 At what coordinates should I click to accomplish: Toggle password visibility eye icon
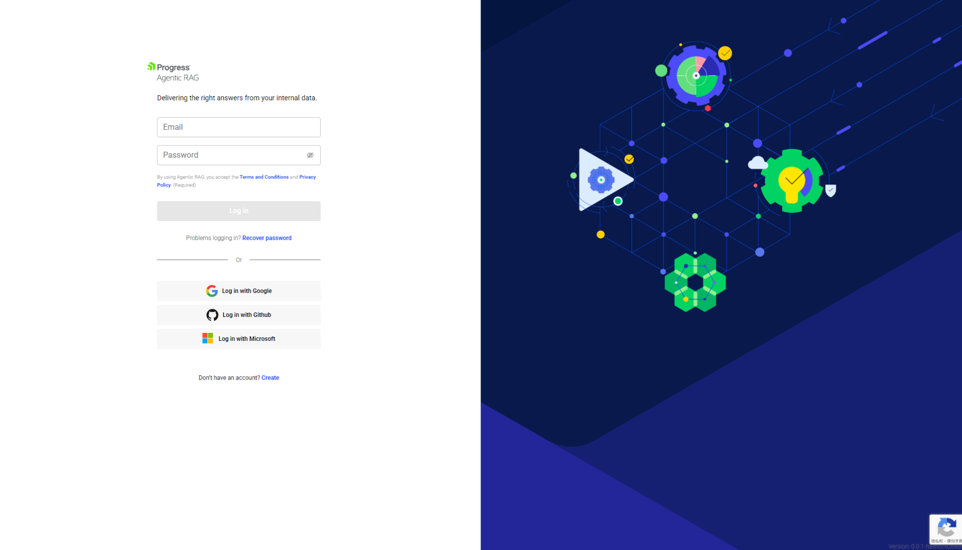310,155
